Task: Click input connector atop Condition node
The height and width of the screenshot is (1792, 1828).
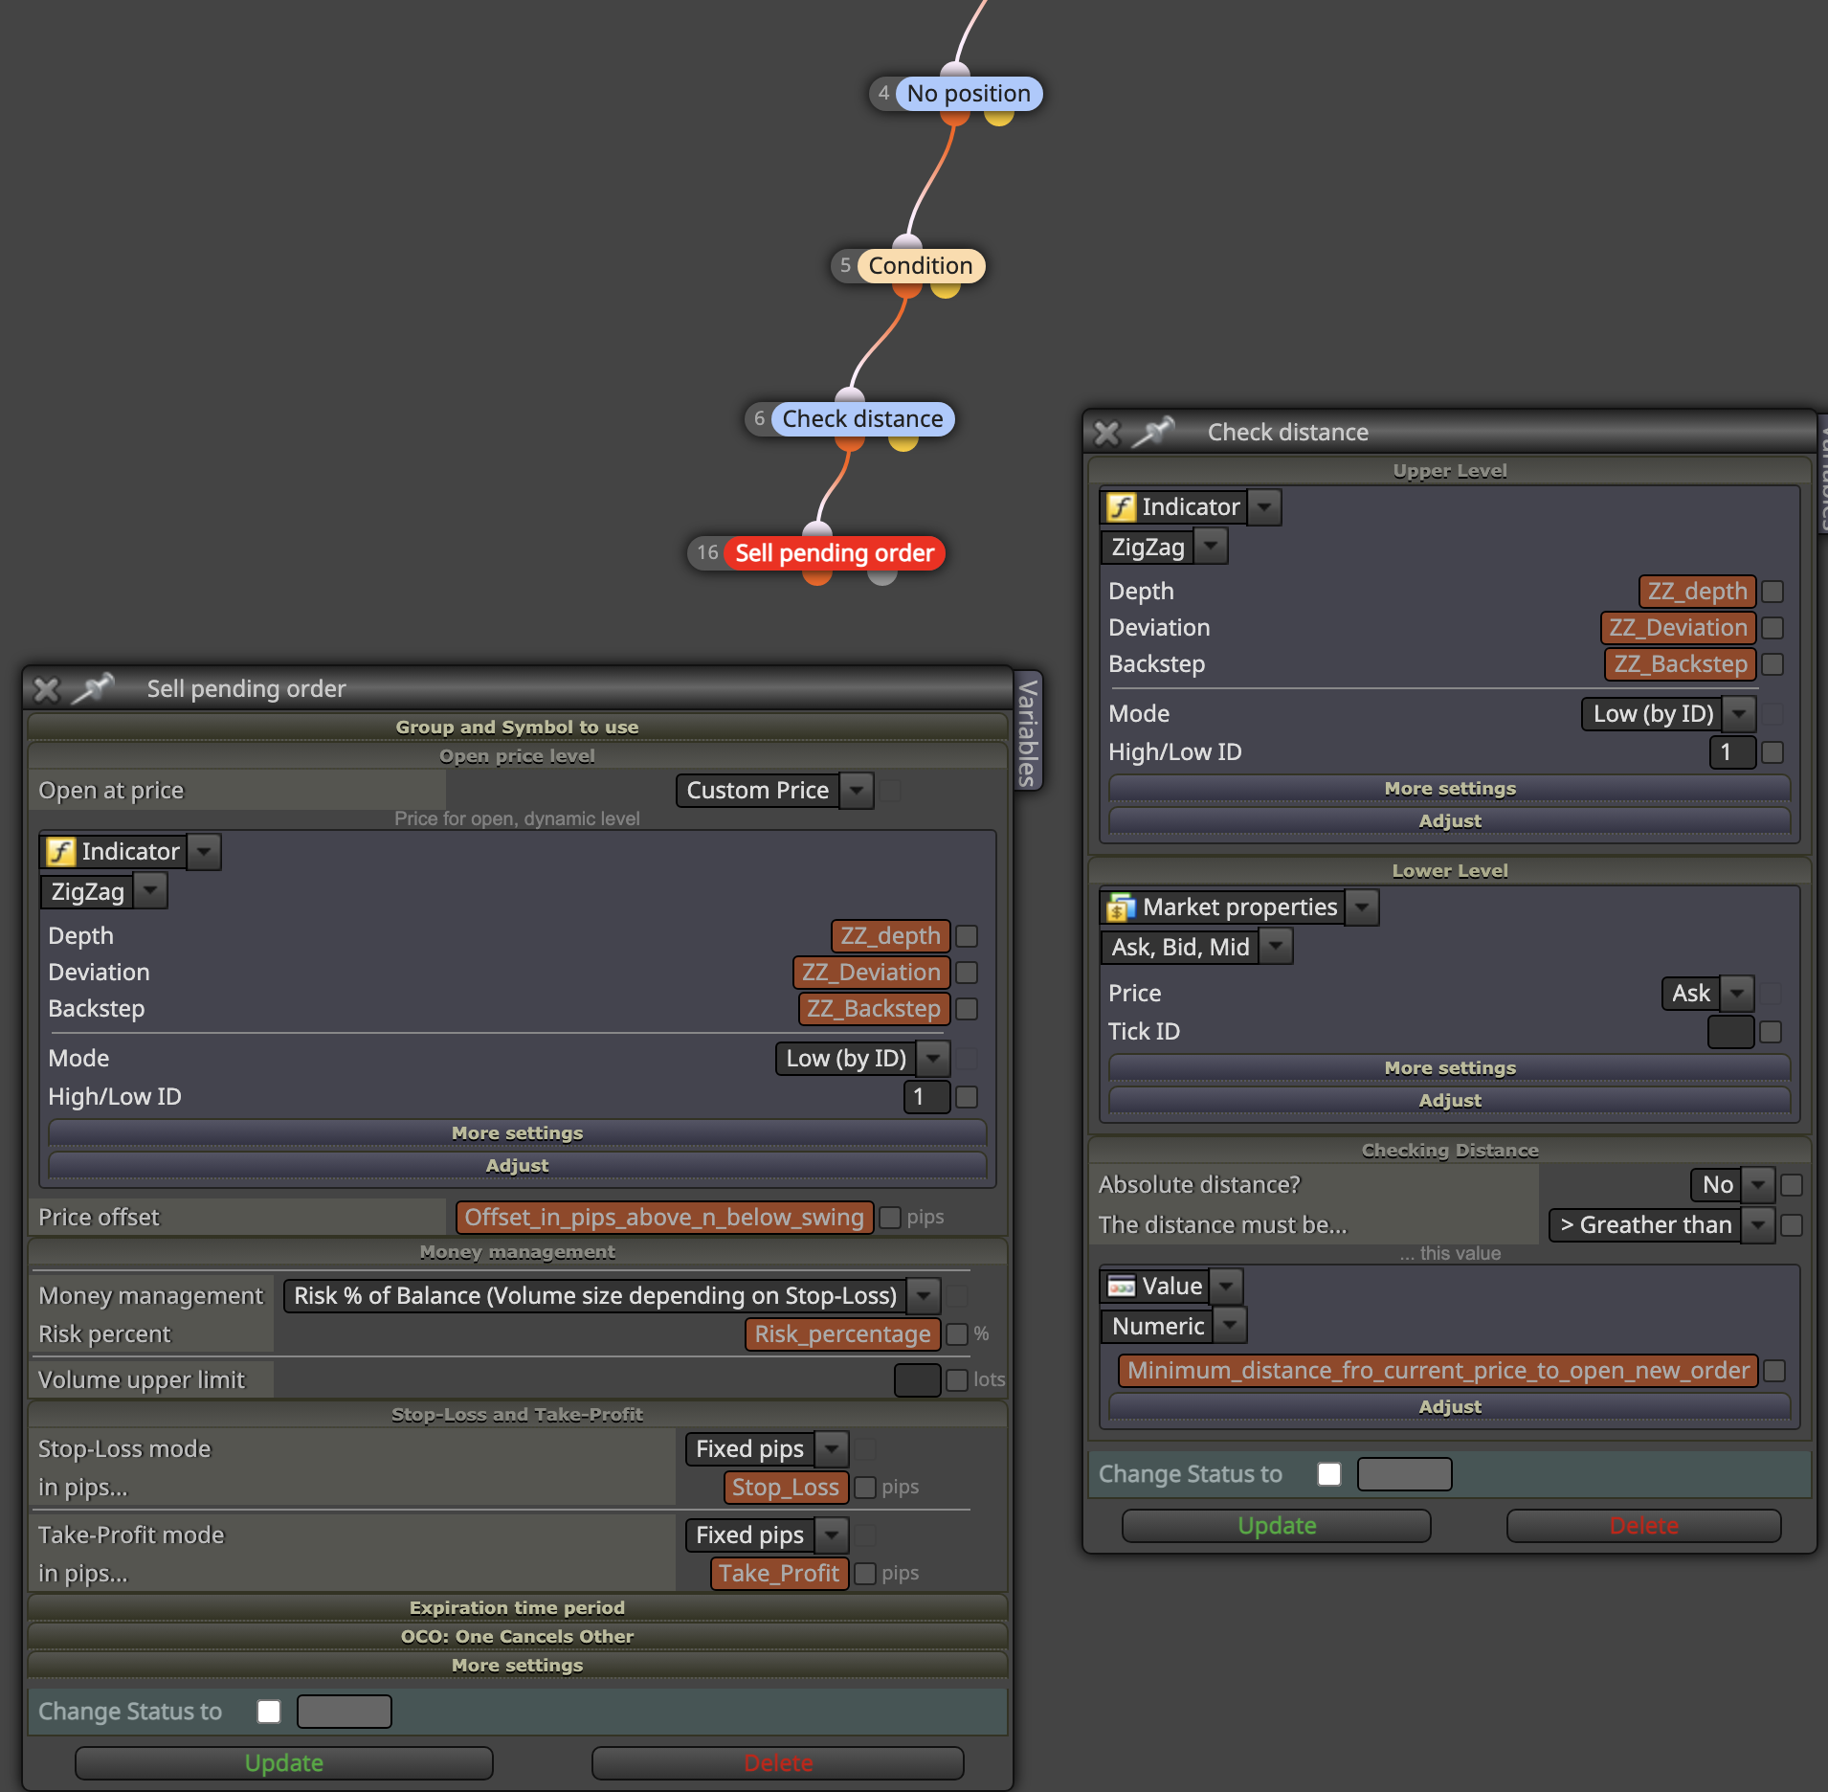Action: (906, 242)
